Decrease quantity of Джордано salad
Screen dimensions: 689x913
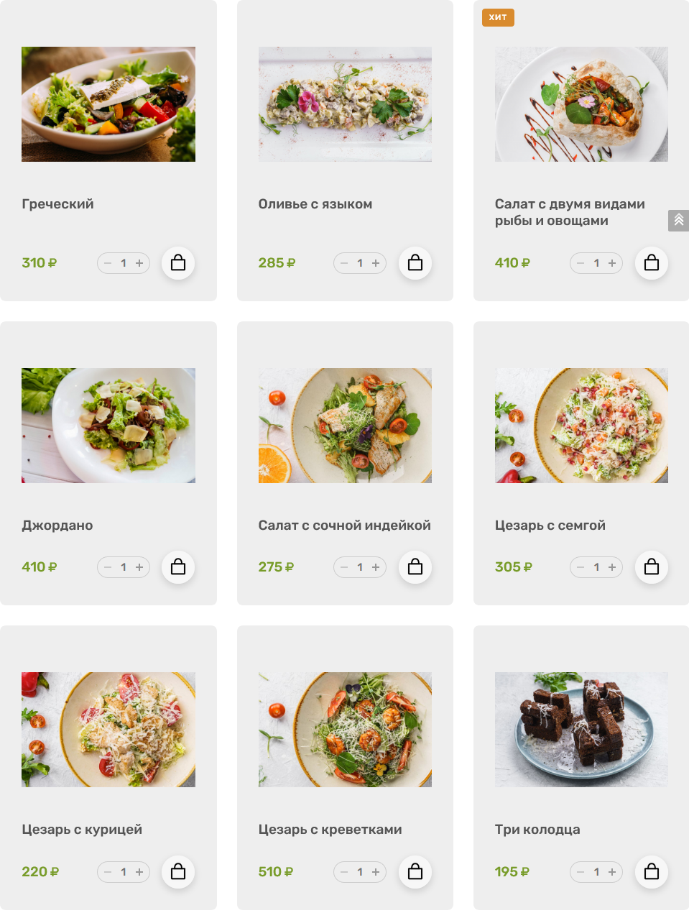point(108,567)
